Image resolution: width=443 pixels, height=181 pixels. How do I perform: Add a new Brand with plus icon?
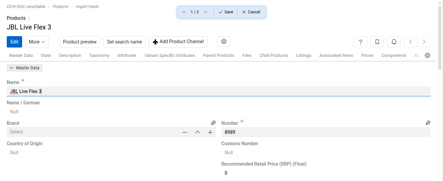coord(210,132)
